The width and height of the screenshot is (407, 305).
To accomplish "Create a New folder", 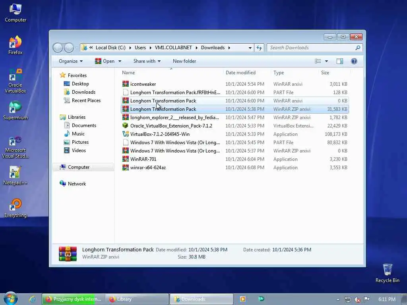I will 184,61.
